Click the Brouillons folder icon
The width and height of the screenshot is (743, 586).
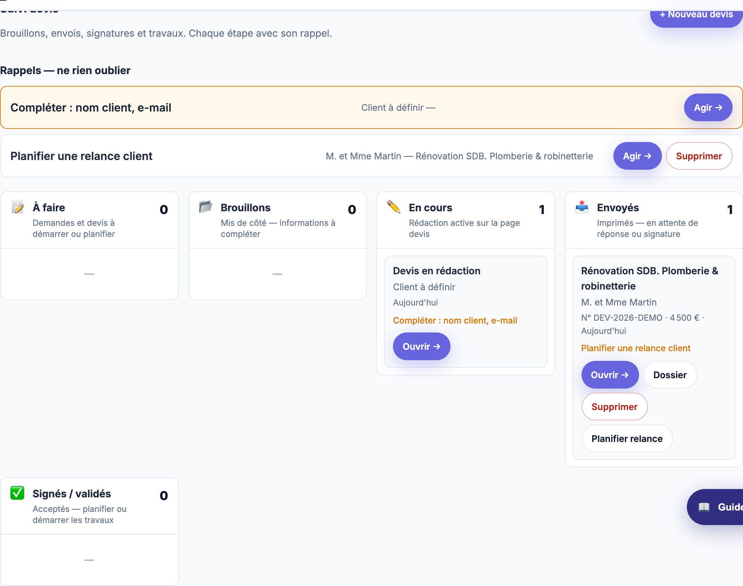pos(206,207)
